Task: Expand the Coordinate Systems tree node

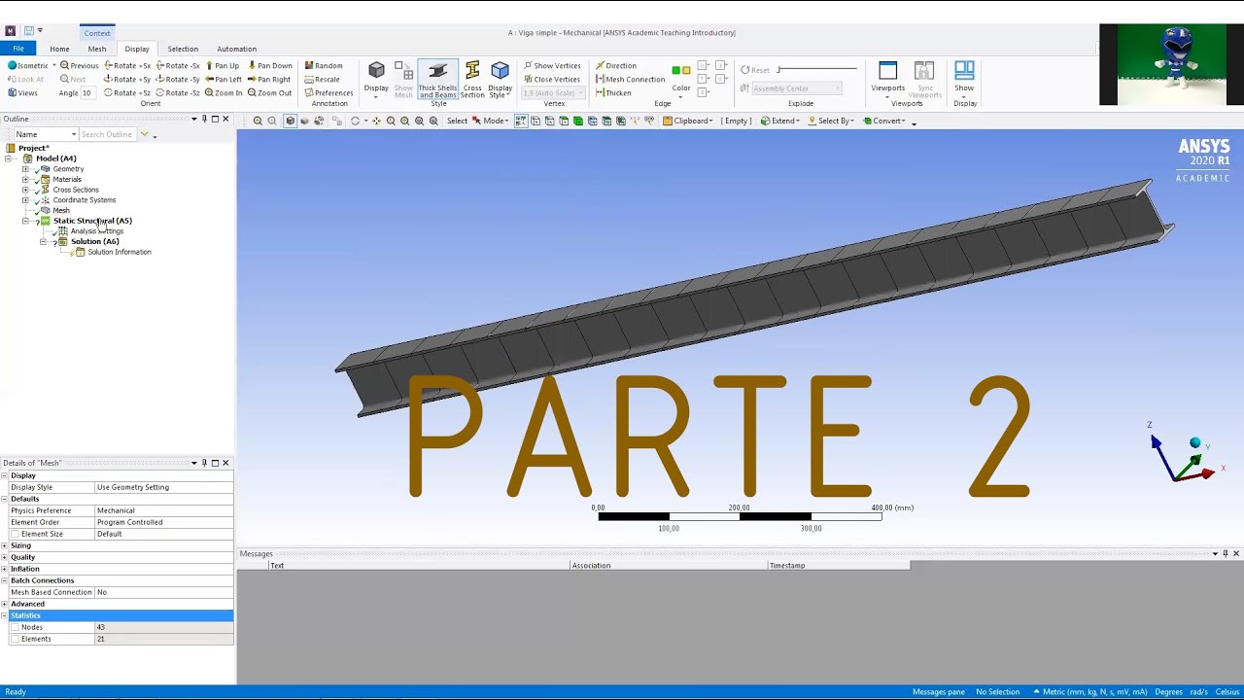Action: (x=25, y=200)
